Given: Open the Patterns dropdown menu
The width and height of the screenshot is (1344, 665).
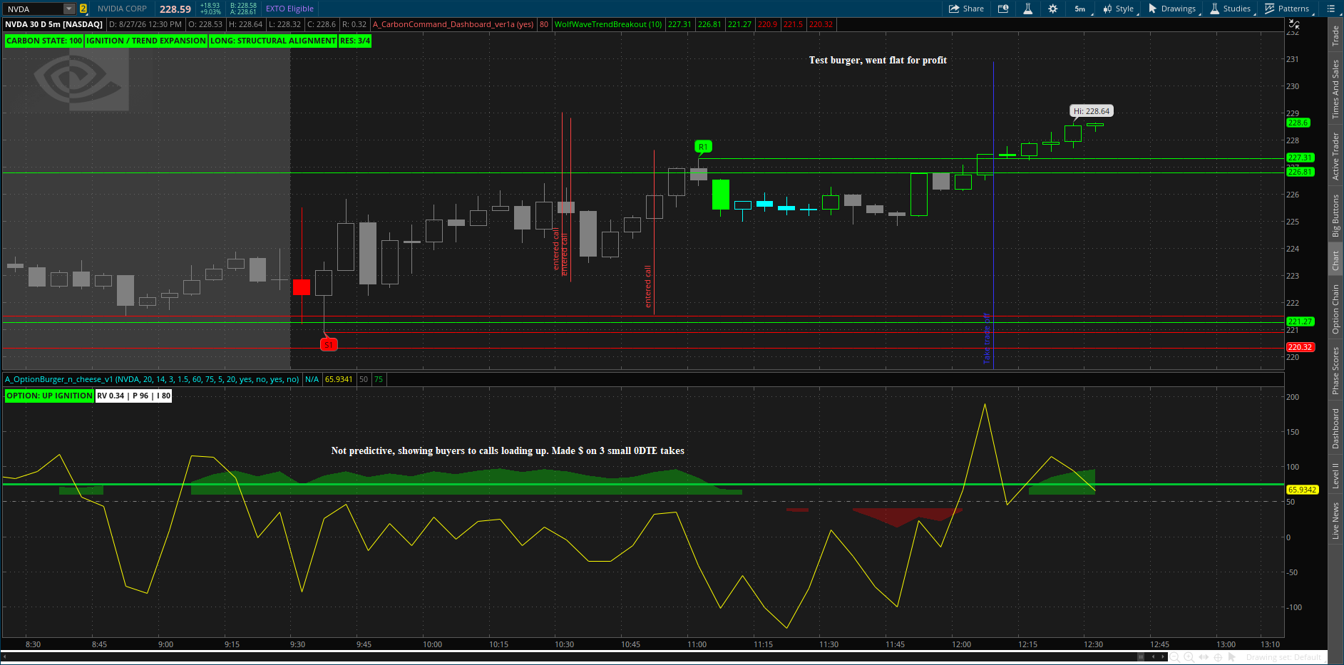Looking at the screenshot, I should coord(1288,9).
